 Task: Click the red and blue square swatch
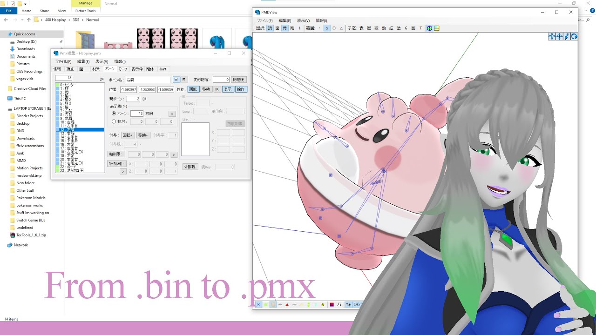pyautogui.click(x=332, y=305)
